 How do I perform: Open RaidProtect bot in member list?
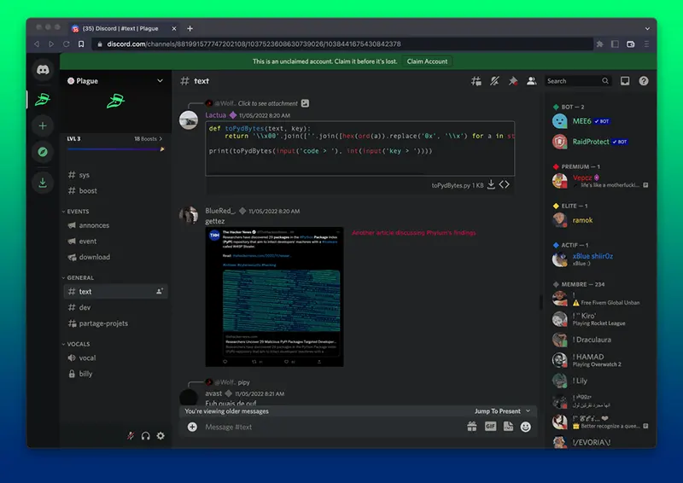(x=599, y=142)
